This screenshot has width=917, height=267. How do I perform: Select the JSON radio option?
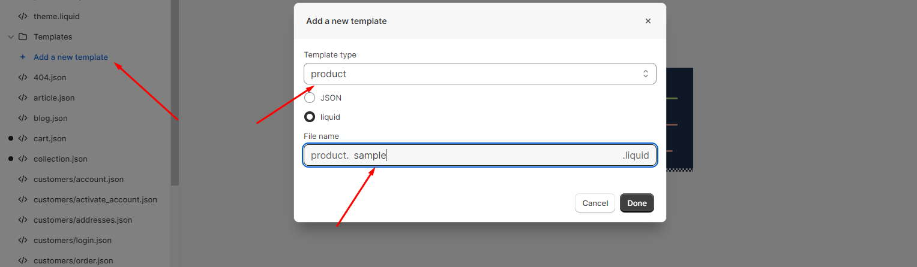310,98
